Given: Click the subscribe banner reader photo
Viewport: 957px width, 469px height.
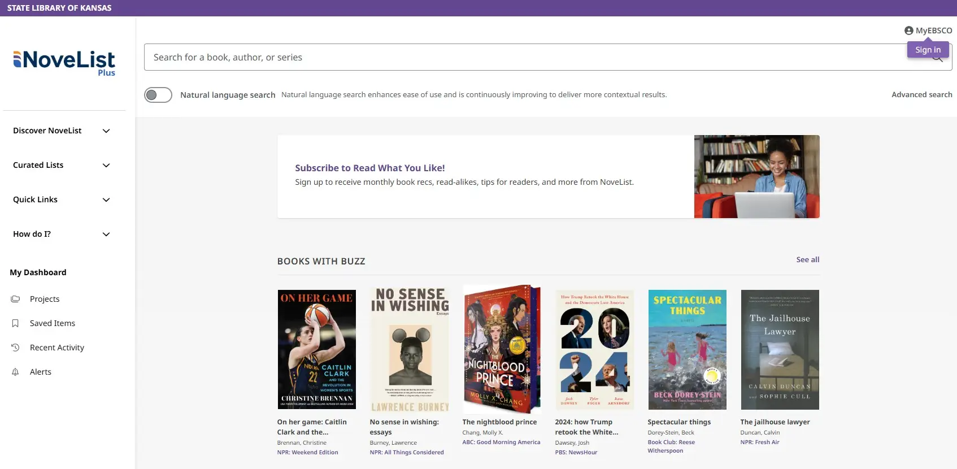Looking at the screenshot, I should [757, 176].
